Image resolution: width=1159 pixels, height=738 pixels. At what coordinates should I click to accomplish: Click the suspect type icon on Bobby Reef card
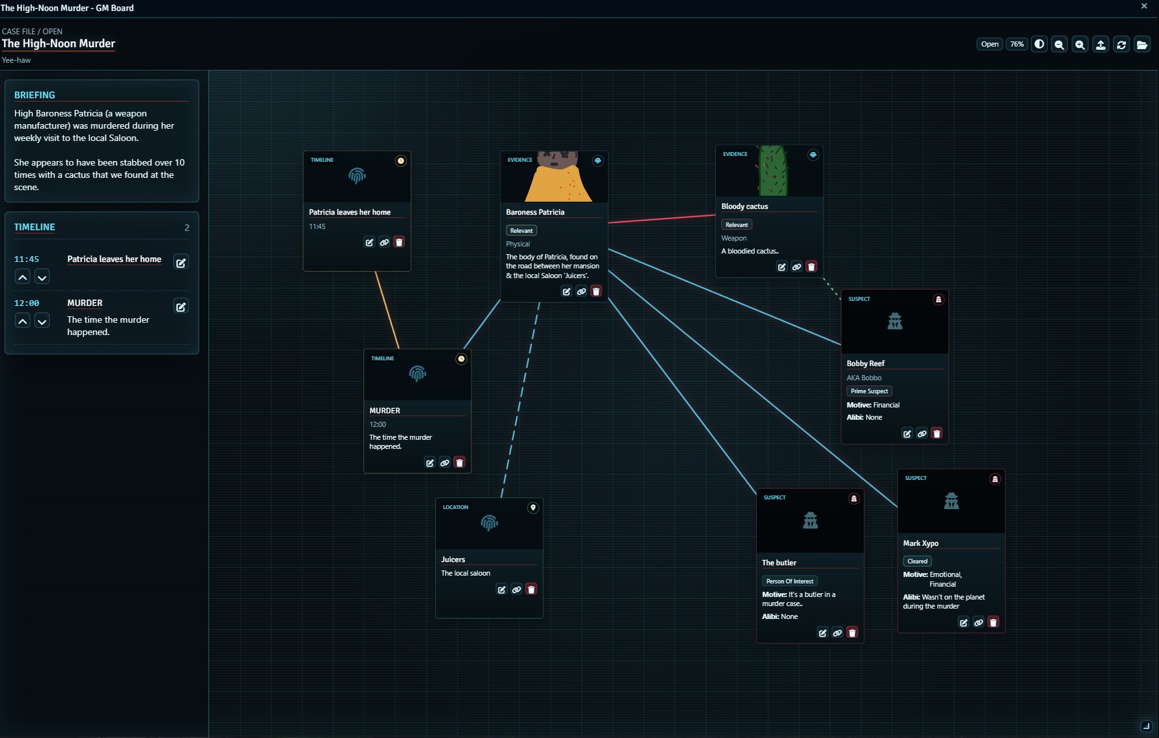click(x=938, y=299)
